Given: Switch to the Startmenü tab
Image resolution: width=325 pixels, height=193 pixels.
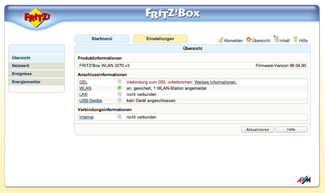Looking at the screenshot, I should [x=102, y=39].
